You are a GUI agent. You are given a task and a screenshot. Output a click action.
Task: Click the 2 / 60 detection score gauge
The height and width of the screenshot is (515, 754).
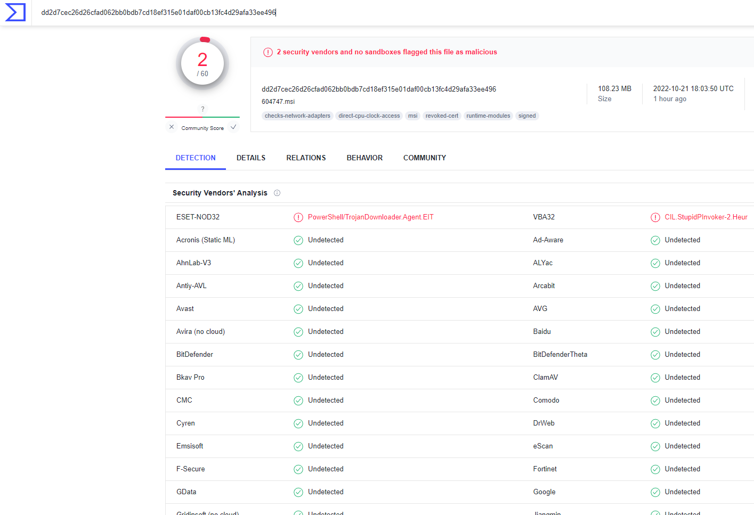coord(202,64)
